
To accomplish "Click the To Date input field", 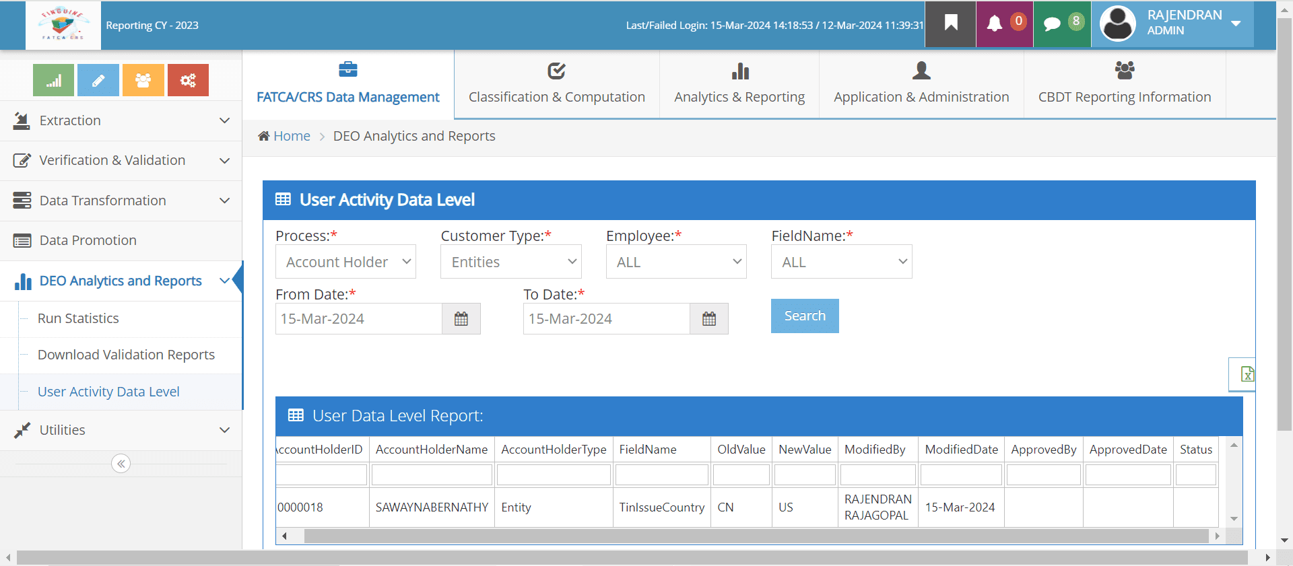I will coord(607,319).
